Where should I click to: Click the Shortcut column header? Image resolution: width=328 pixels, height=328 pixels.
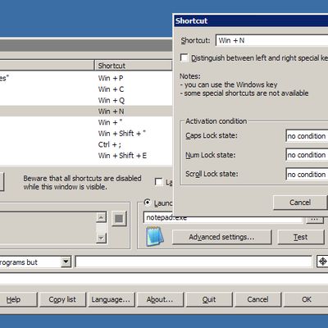(134, 66)
